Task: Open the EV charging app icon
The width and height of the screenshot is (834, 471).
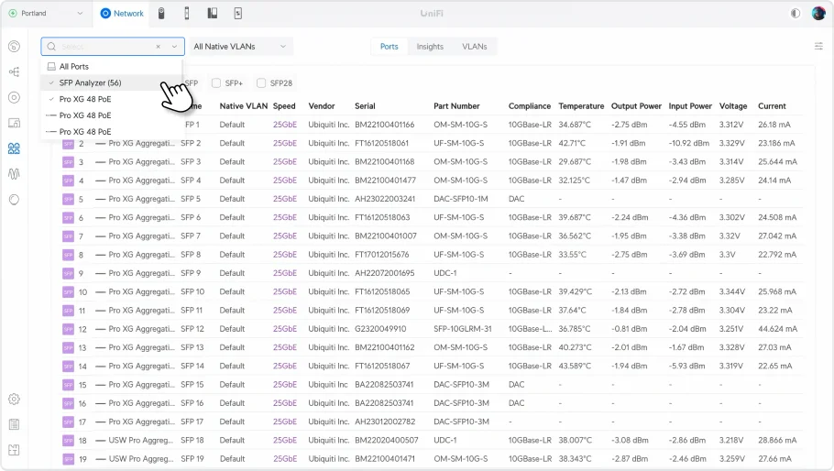Action: click(x=237, y=14)
